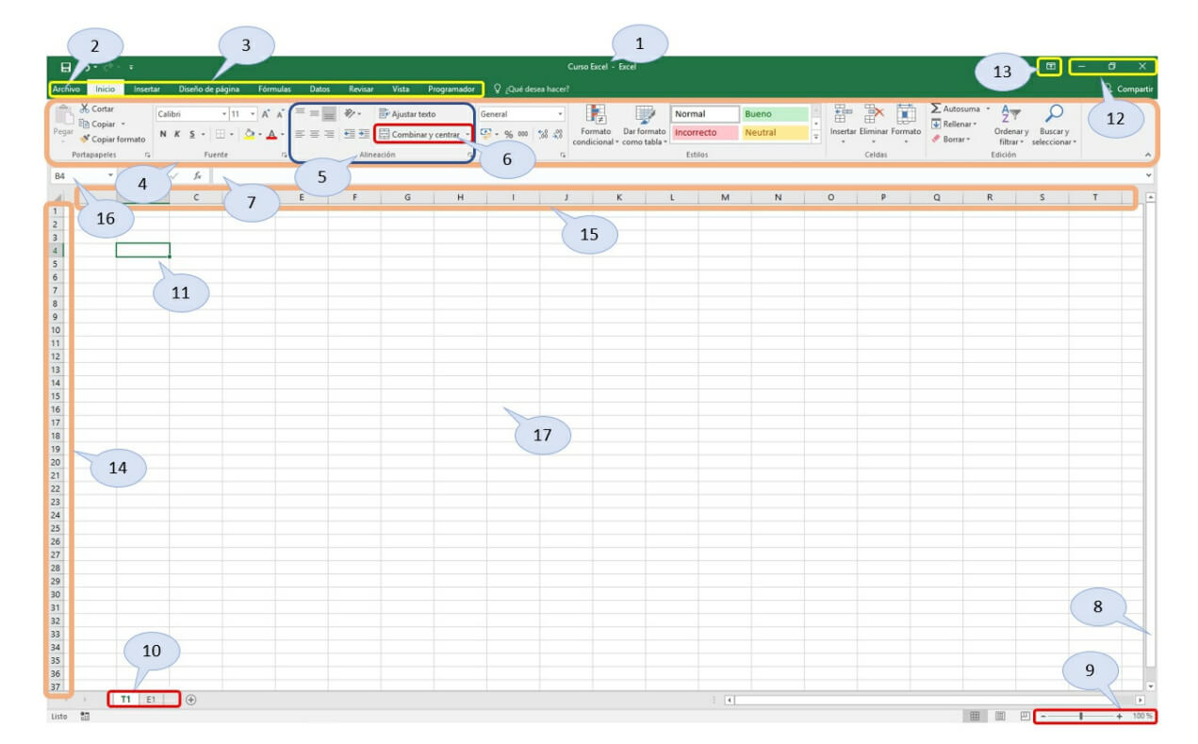Viewport: 1198px width, 744px height.
Task: Apply the percentage number format
Action: coord(508,134)
